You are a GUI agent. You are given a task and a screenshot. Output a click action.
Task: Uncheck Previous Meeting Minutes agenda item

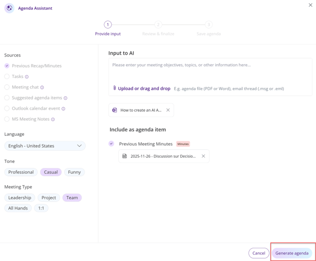click(111, 144)
